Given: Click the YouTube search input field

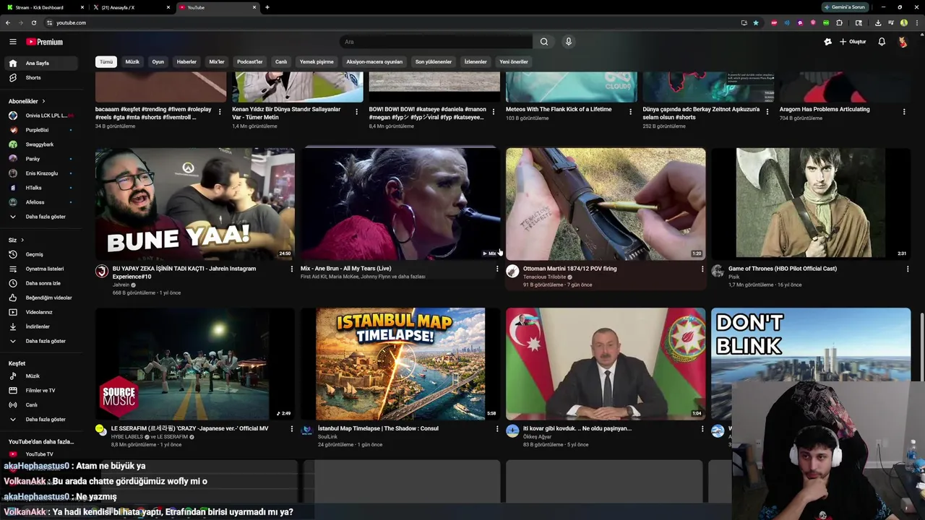Looking at the screenshot, I should tap(436, 42).
